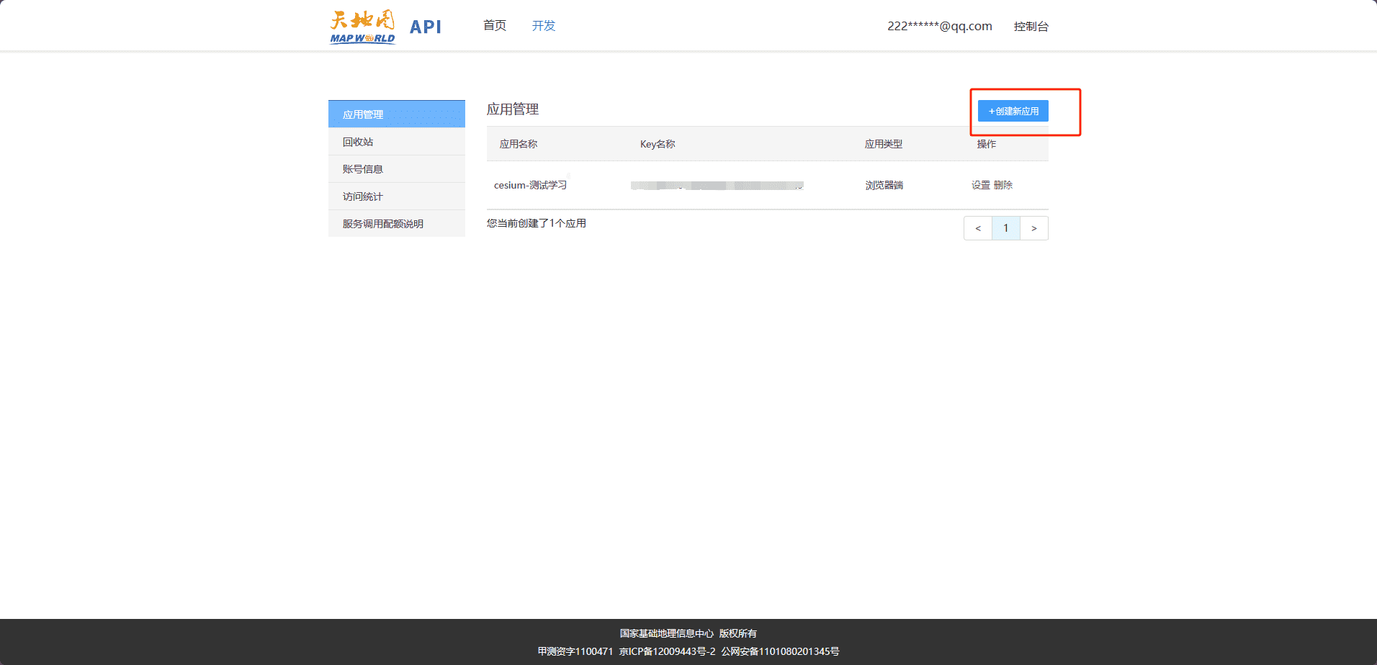Click 公网安备1101080201345号 in the footer
This screenshot has width=1377, height=665.
[x=780, y=651]
